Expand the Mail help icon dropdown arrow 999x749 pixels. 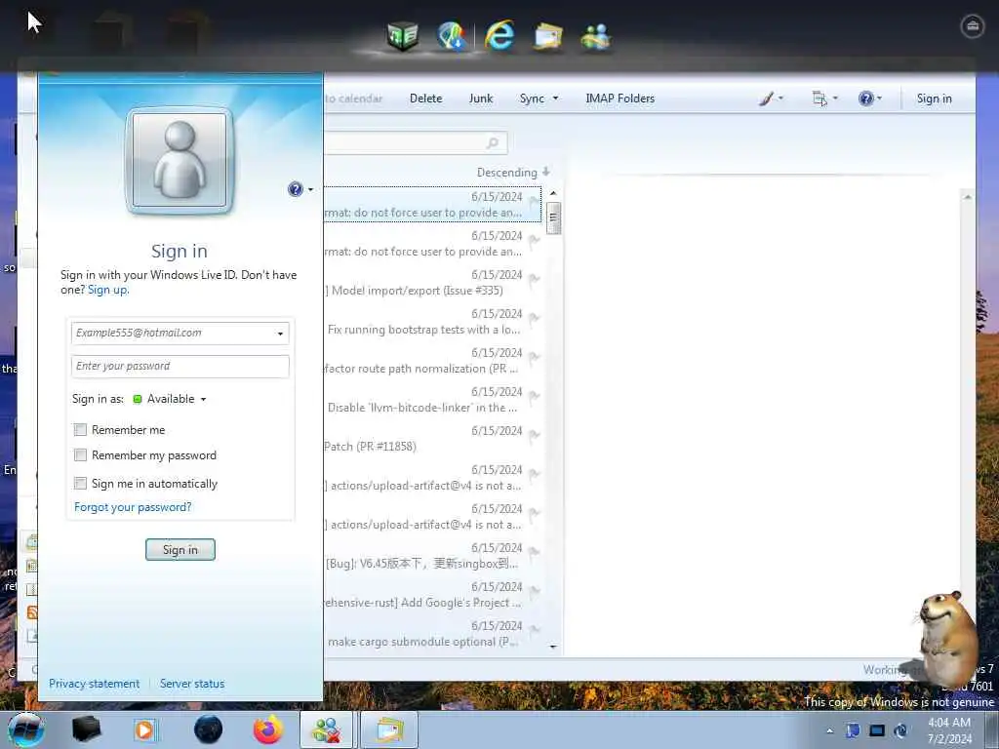pos(879,99)
